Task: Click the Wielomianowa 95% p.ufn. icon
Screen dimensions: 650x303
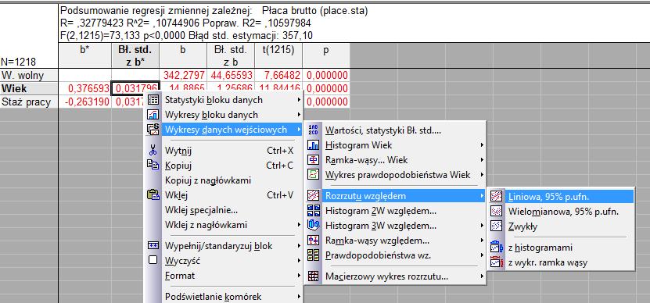Action: pyautogui.click(x=496, y=212)
